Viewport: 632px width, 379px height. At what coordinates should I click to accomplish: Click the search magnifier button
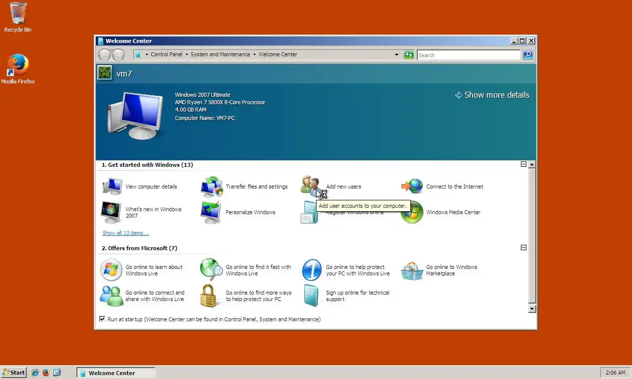point(528,55)
